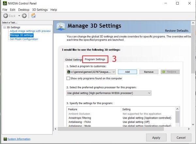Click Anisotropic filtering's Application-controlled setting value
The width and height of the screenshot is (196, 144).
pyautogui.click(x=147, y=118)
